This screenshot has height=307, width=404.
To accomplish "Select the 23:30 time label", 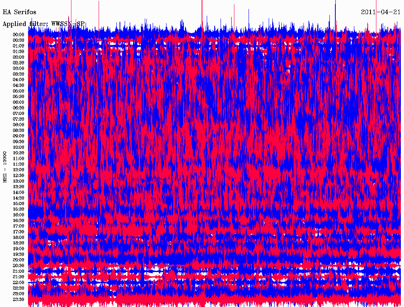I will pyautogui.click(x=19, y=300).
